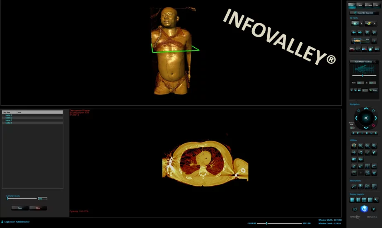Click the red reset rotation icon

(x=373, y=125)
